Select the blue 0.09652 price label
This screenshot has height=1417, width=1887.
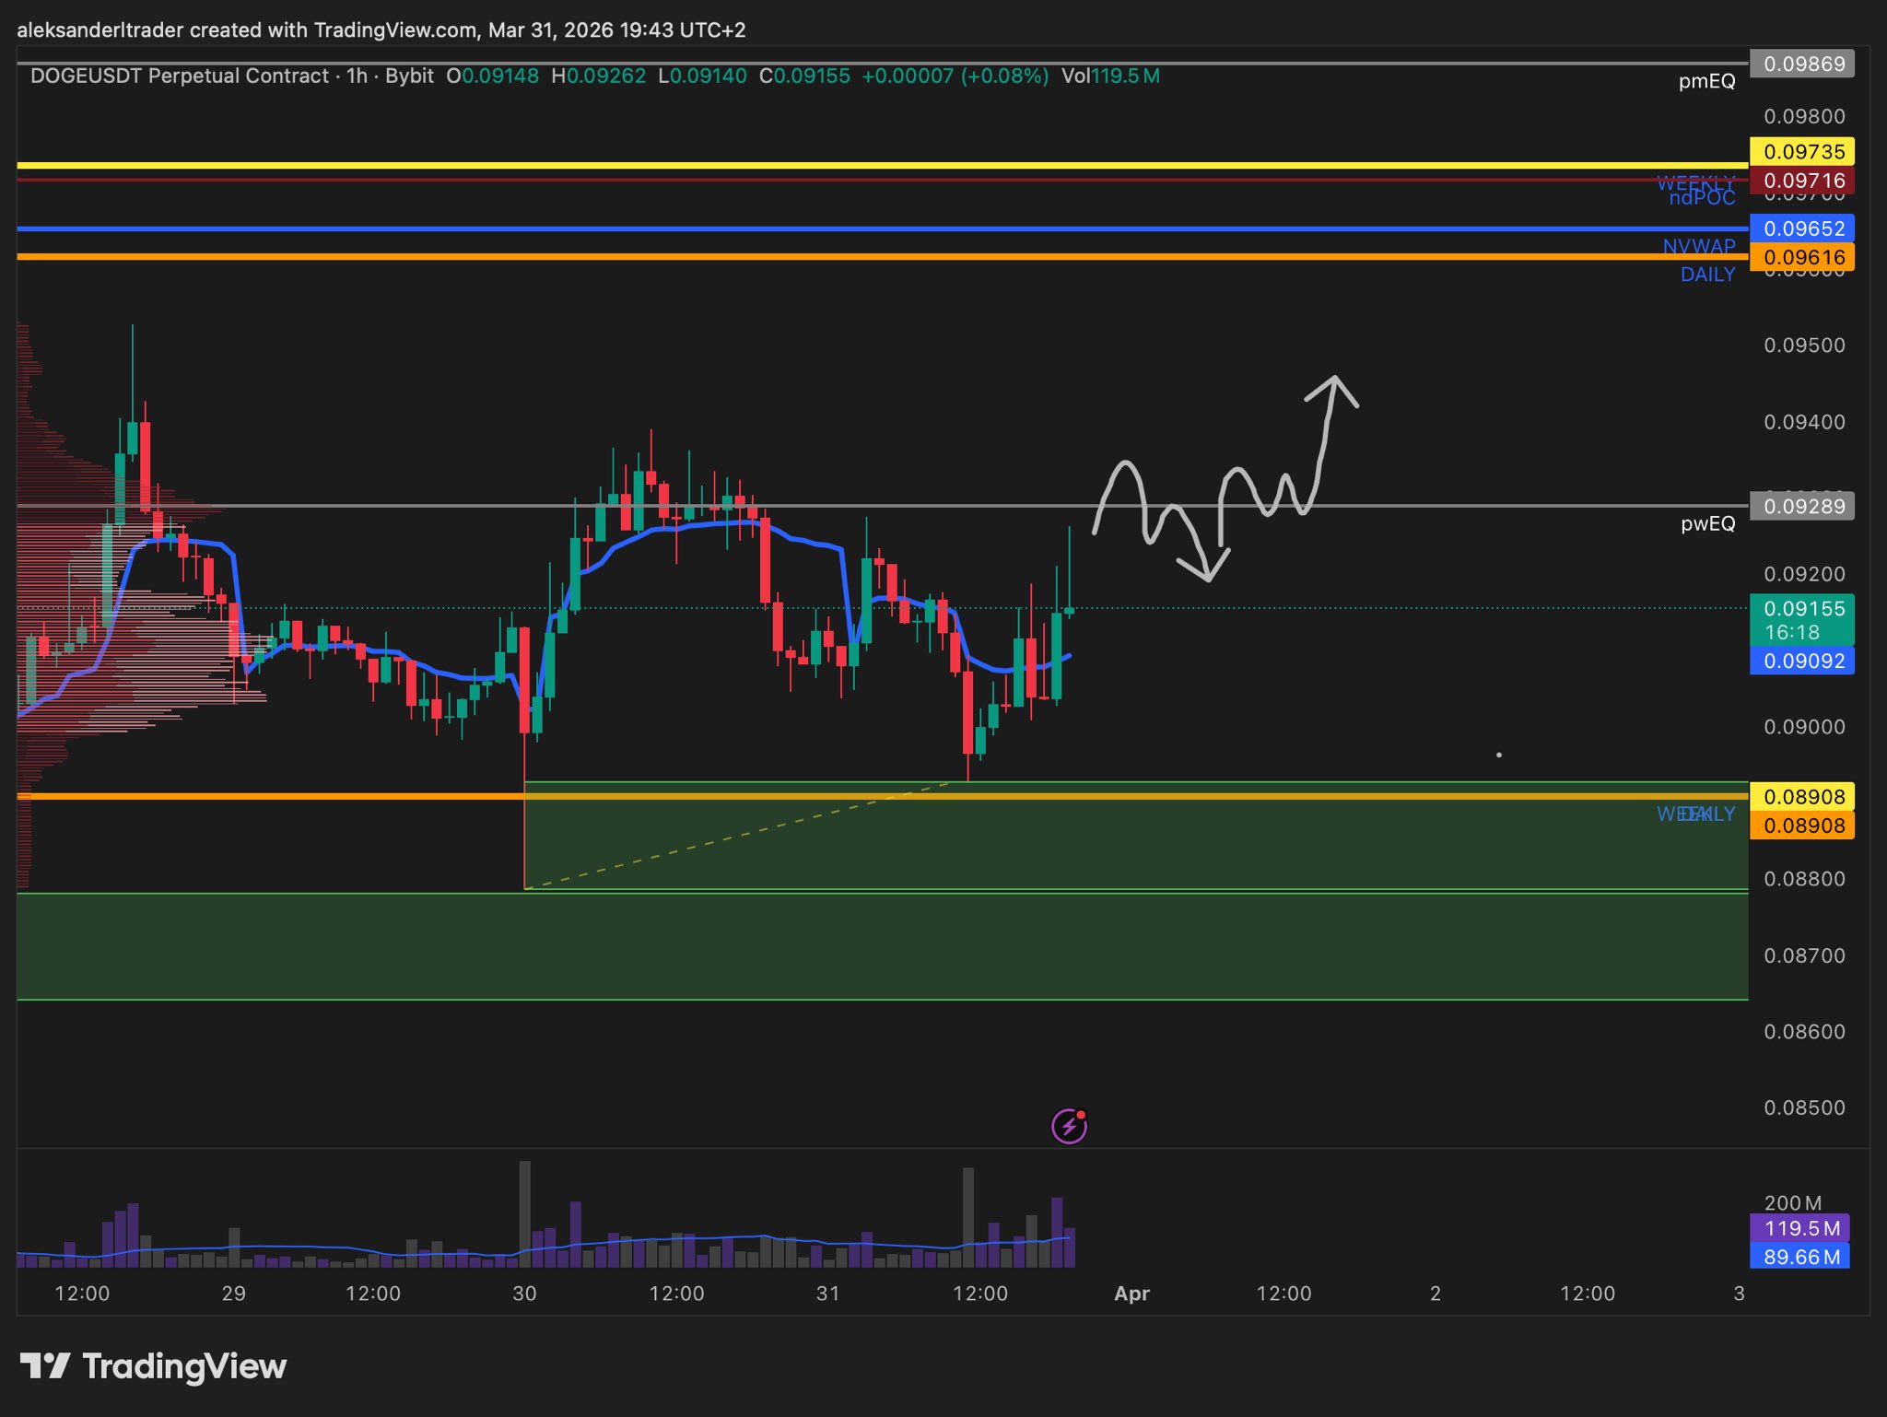tap(1801, 228)
